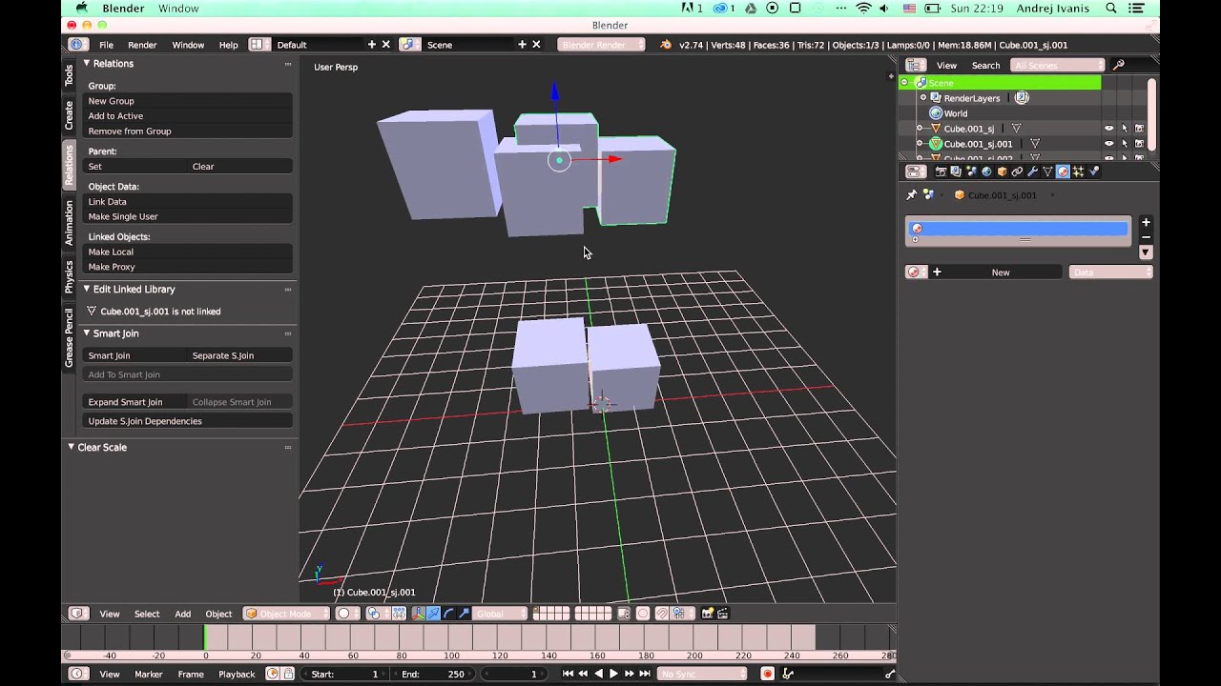This screenshot has height=686, width=1221.
Task: Select the scale manipulator icon
Action: pos(464,614)
